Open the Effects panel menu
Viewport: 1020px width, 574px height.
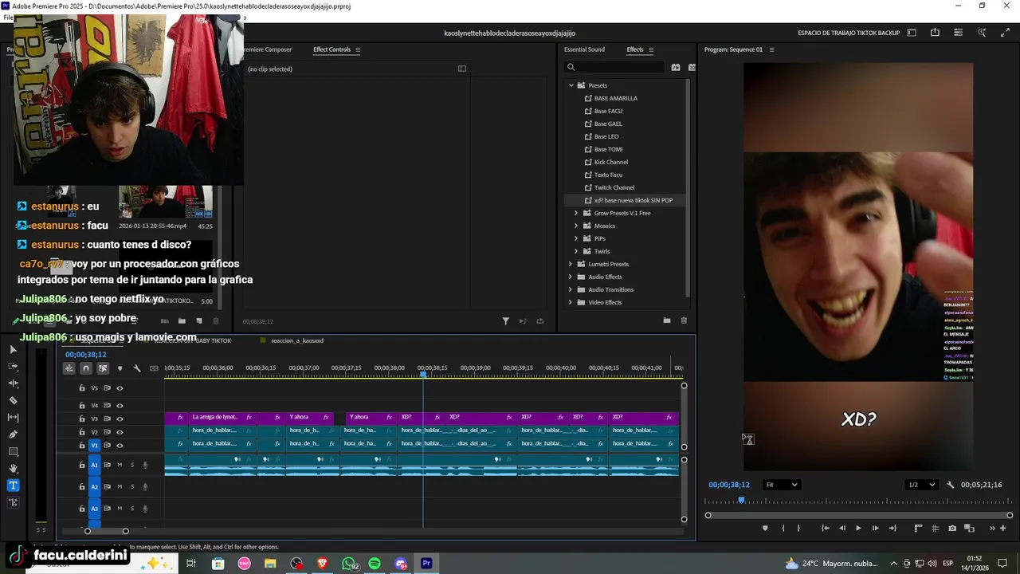coord(651,49)
